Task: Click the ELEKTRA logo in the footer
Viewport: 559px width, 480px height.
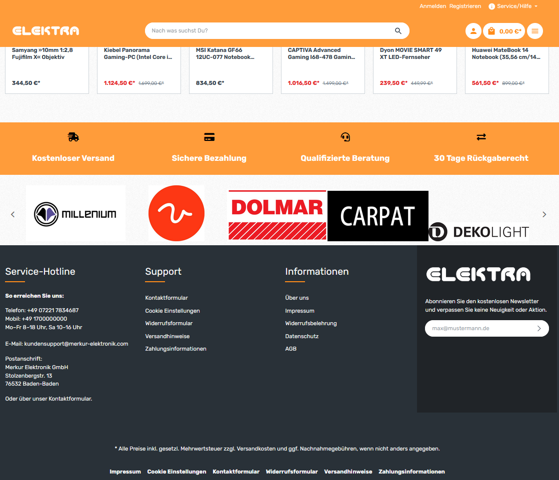Action: 478,274
